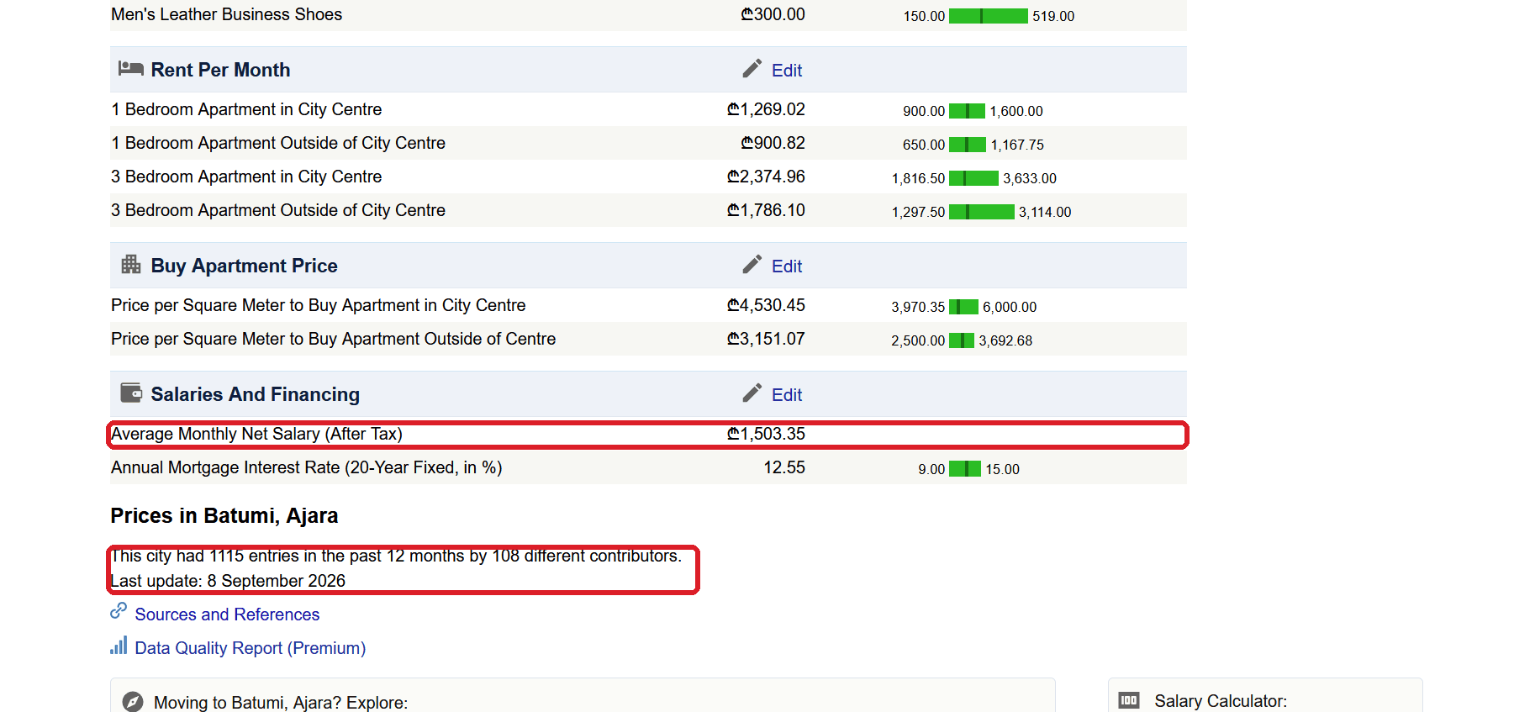The image size is (1514, 712).
Task: Click the salary value 1,503.35
Action: [x=766, y=434]
